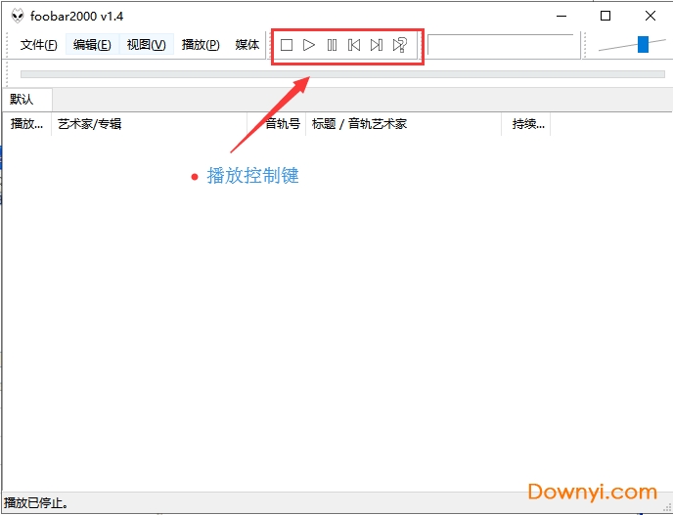Open the 编辑(E) menu
This screenshot has width=673, height=515.
[x=92, y=45]
